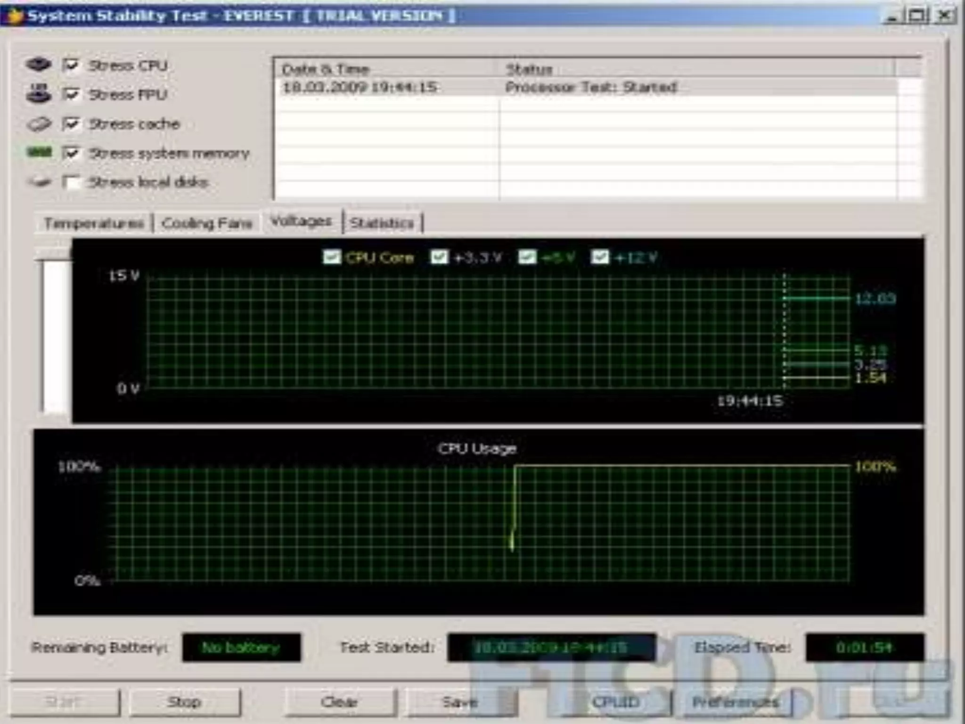Toggle the +12 V graph checkbox

point(599,257)
